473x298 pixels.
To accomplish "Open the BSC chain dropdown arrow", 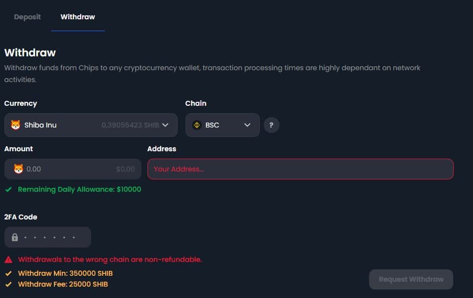I will click(x=247, y=125).
